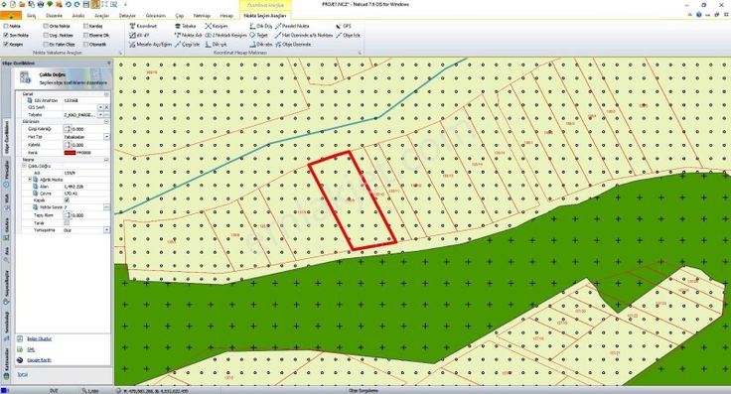Click the red Renk color swatch
Viewport: 731px width, 394px height.
70,153
